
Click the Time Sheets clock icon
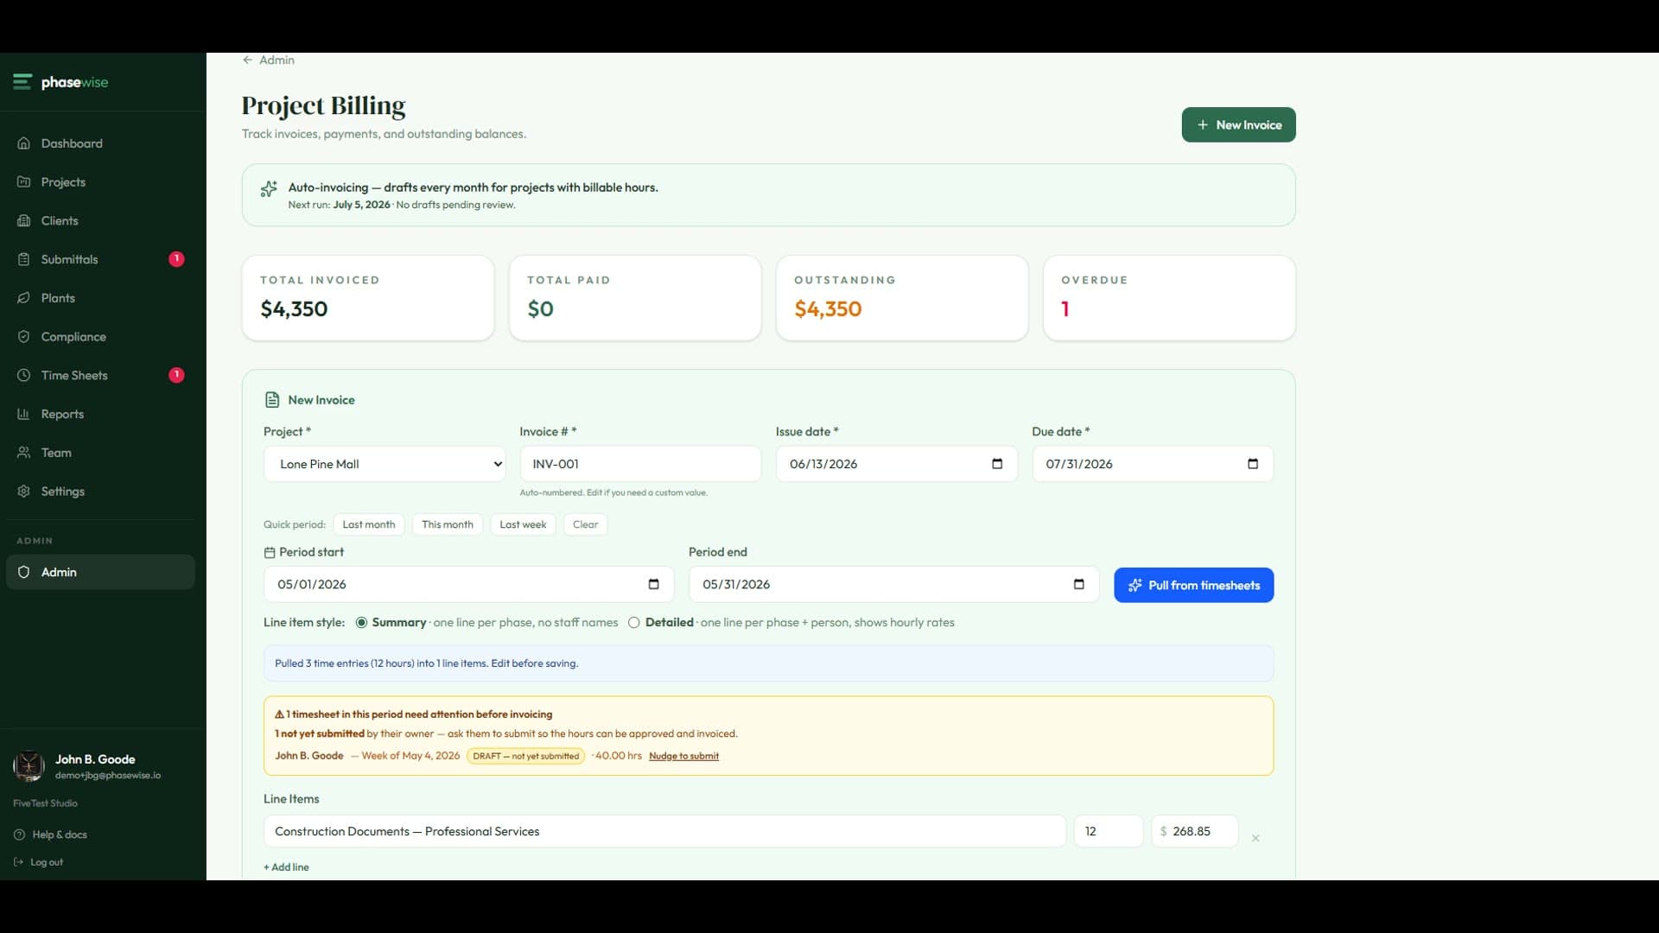(x=23, y=376)
